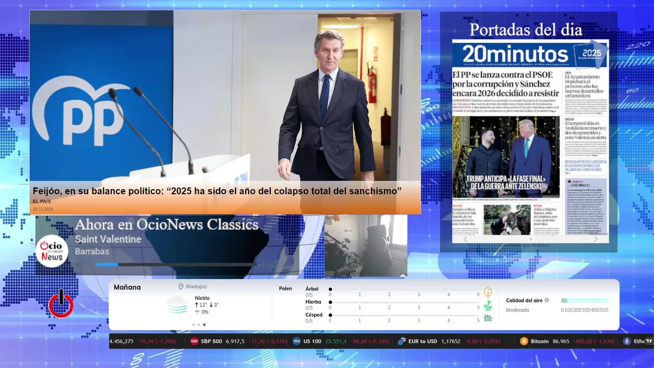
Task: Select the second weather carousel dot
Action: 199,325
